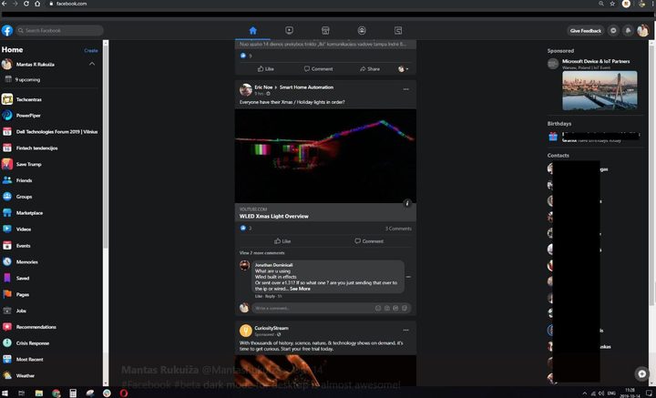Click the Give Feedback button

click(585, 30)
